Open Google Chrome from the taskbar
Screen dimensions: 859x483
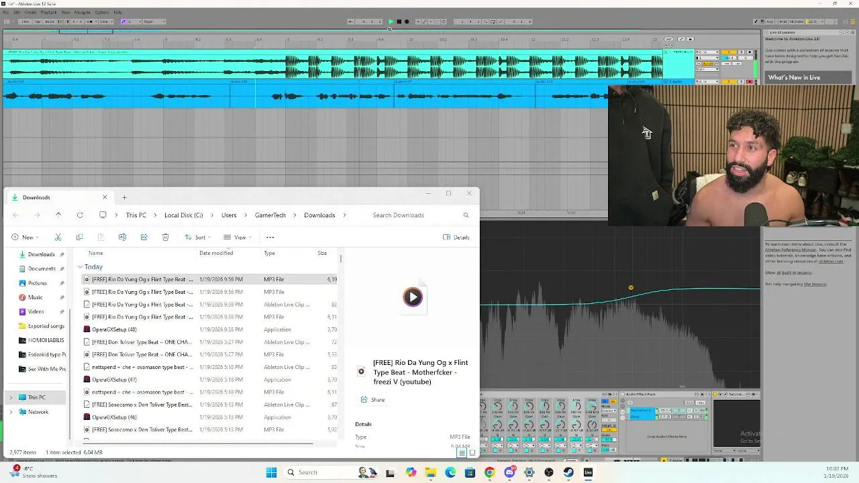point(489,472)
